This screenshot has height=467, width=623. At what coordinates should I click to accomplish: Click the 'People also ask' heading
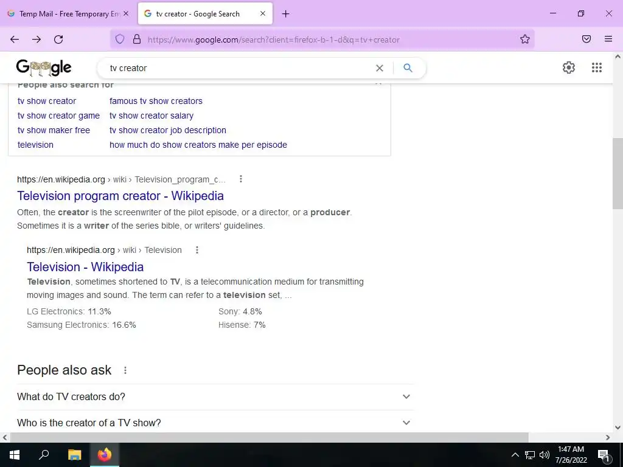[64, 370]
